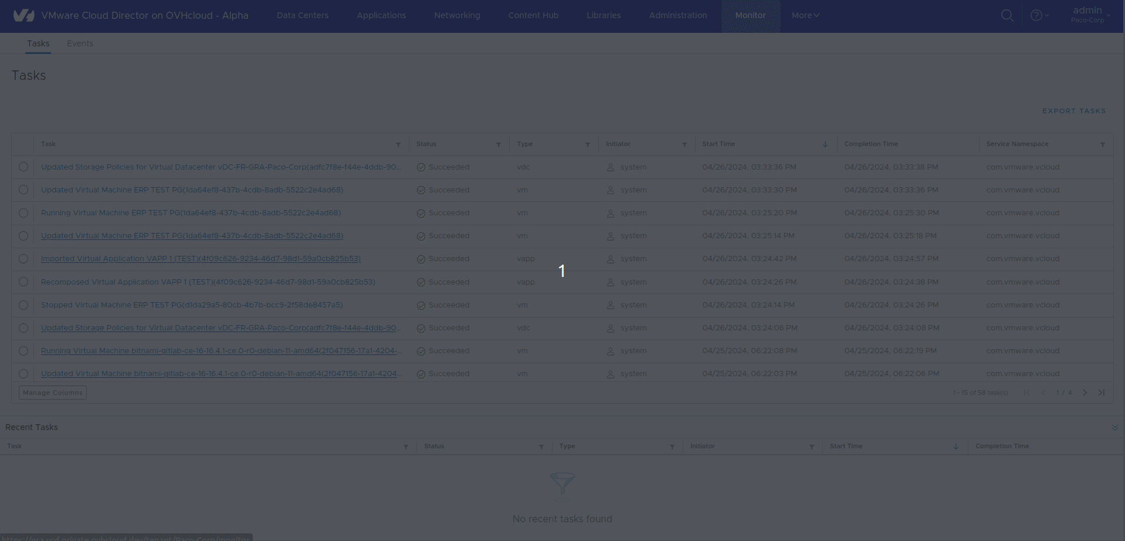Screen dimensions: 1125x541
Task: Click EXPORT TASKS
Action: 1074,111
